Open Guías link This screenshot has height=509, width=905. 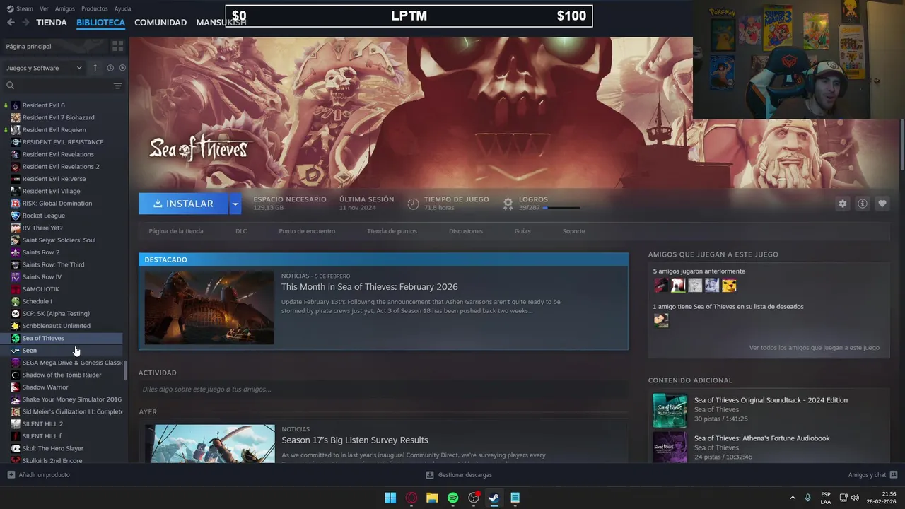(522, 231)
